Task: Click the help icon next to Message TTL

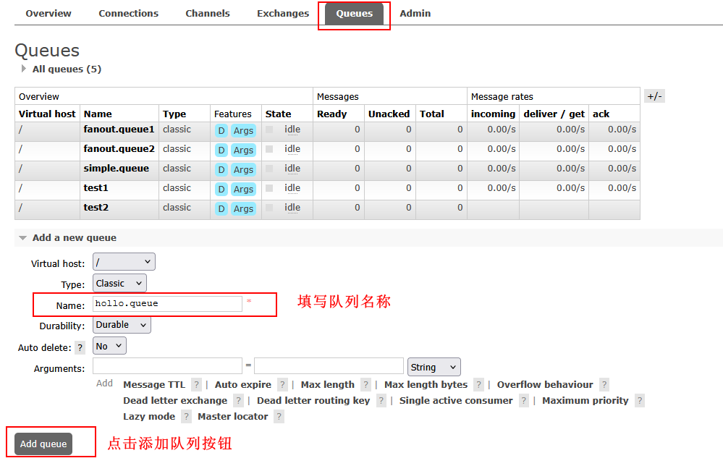Action: (196, 385)
